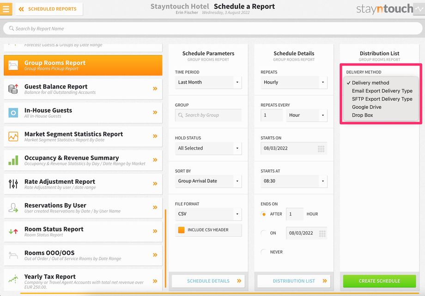Open the Starts On calendar grid icon
The height and width of the screenshot is (296, 425).
click(x=321, y=149)
